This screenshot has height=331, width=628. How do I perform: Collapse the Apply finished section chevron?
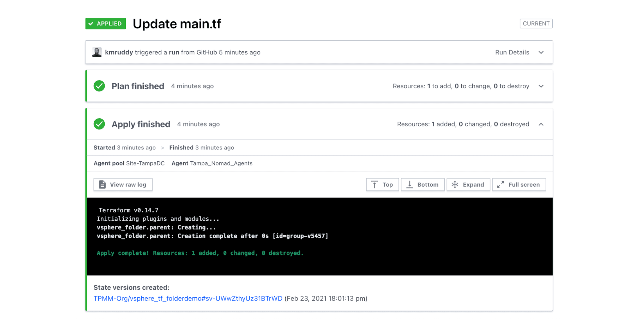click(541, 124)
